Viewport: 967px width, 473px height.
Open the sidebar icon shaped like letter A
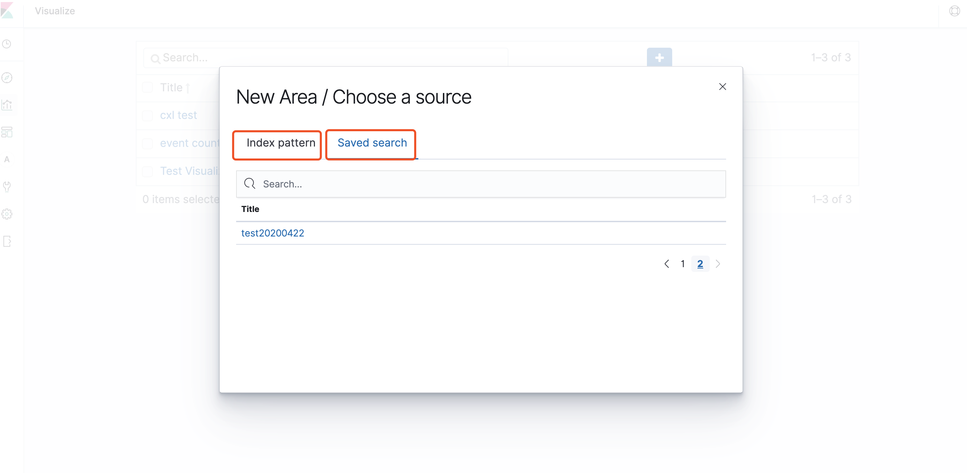pos(7,159)
